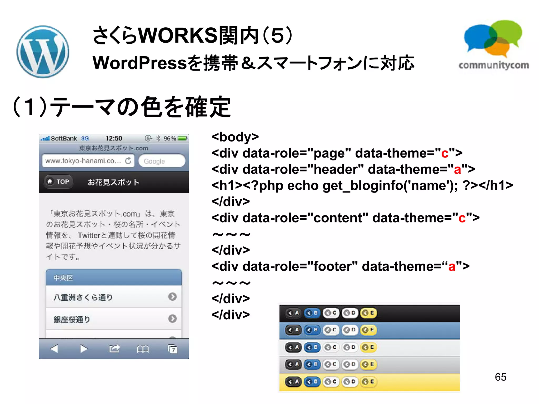Viewport: 539px width, 404px height.
Task: Click the data-role="content" code line
Action: [346, 218]
